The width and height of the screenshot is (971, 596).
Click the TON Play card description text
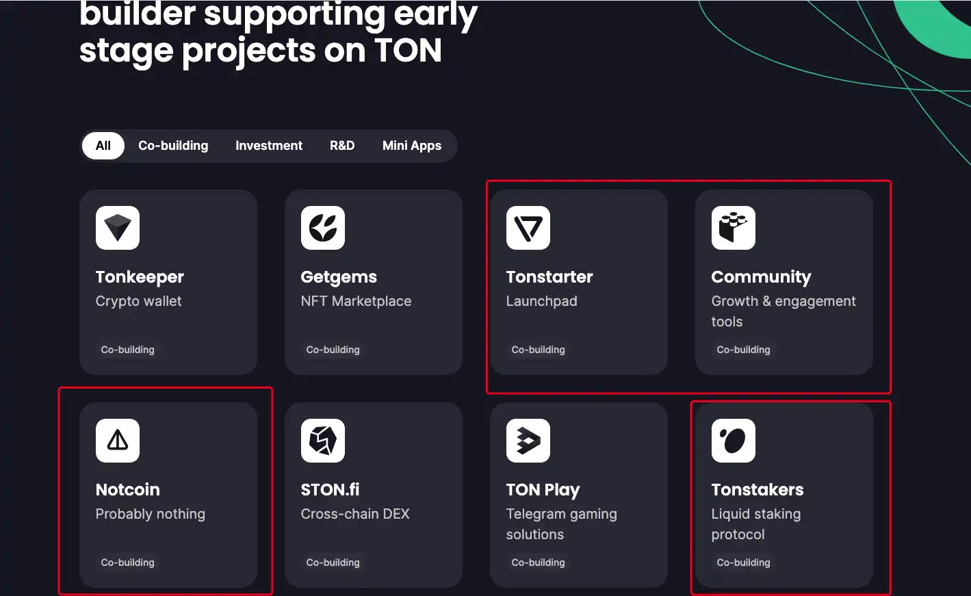[x=561, y=524]
